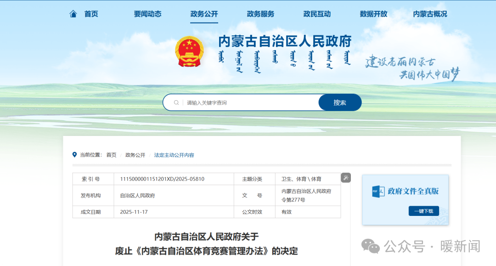Follow the 政务公开 breadcrumb link
Viewport: 496px width, 266px height.
point(135,155)
